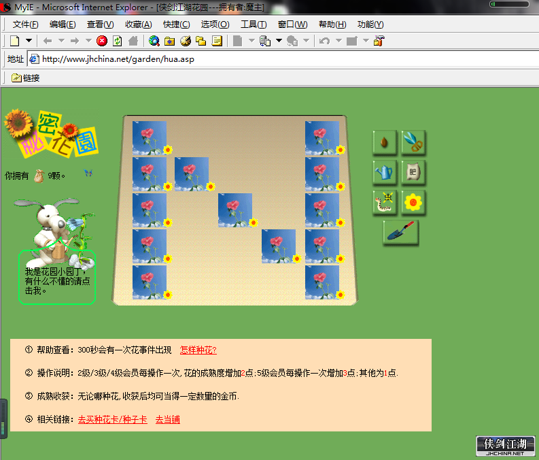The image size is (539, 460).
Task: Select the blue shovel tool
Action: 401,232
